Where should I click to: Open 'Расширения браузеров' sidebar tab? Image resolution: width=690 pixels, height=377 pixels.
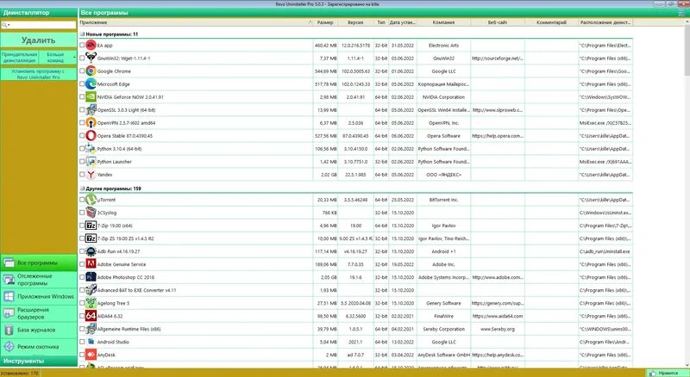(x=39, y=313)
